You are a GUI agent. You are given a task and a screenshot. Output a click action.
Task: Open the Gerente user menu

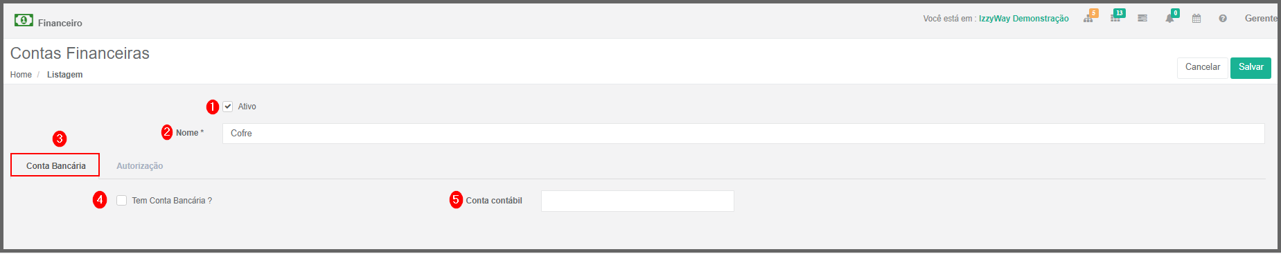pyautogui.click(x=1261, y=19)
